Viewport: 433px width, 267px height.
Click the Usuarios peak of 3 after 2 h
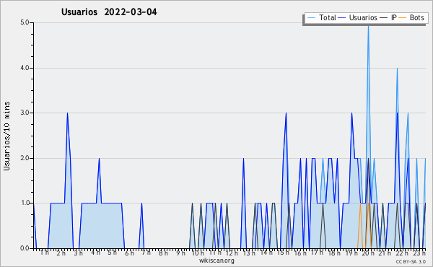click(x=67, y=113)
